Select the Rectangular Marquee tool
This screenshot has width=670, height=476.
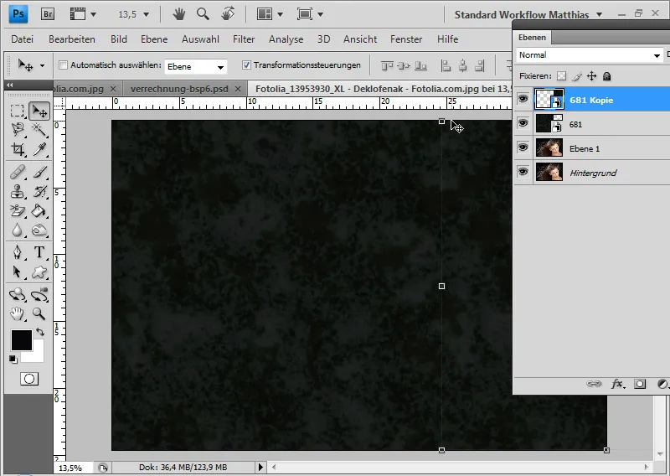point(17,111)
